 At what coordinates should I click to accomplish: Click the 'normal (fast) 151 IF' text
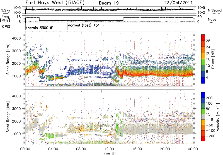pyautogui.click(x=86, y=25)
